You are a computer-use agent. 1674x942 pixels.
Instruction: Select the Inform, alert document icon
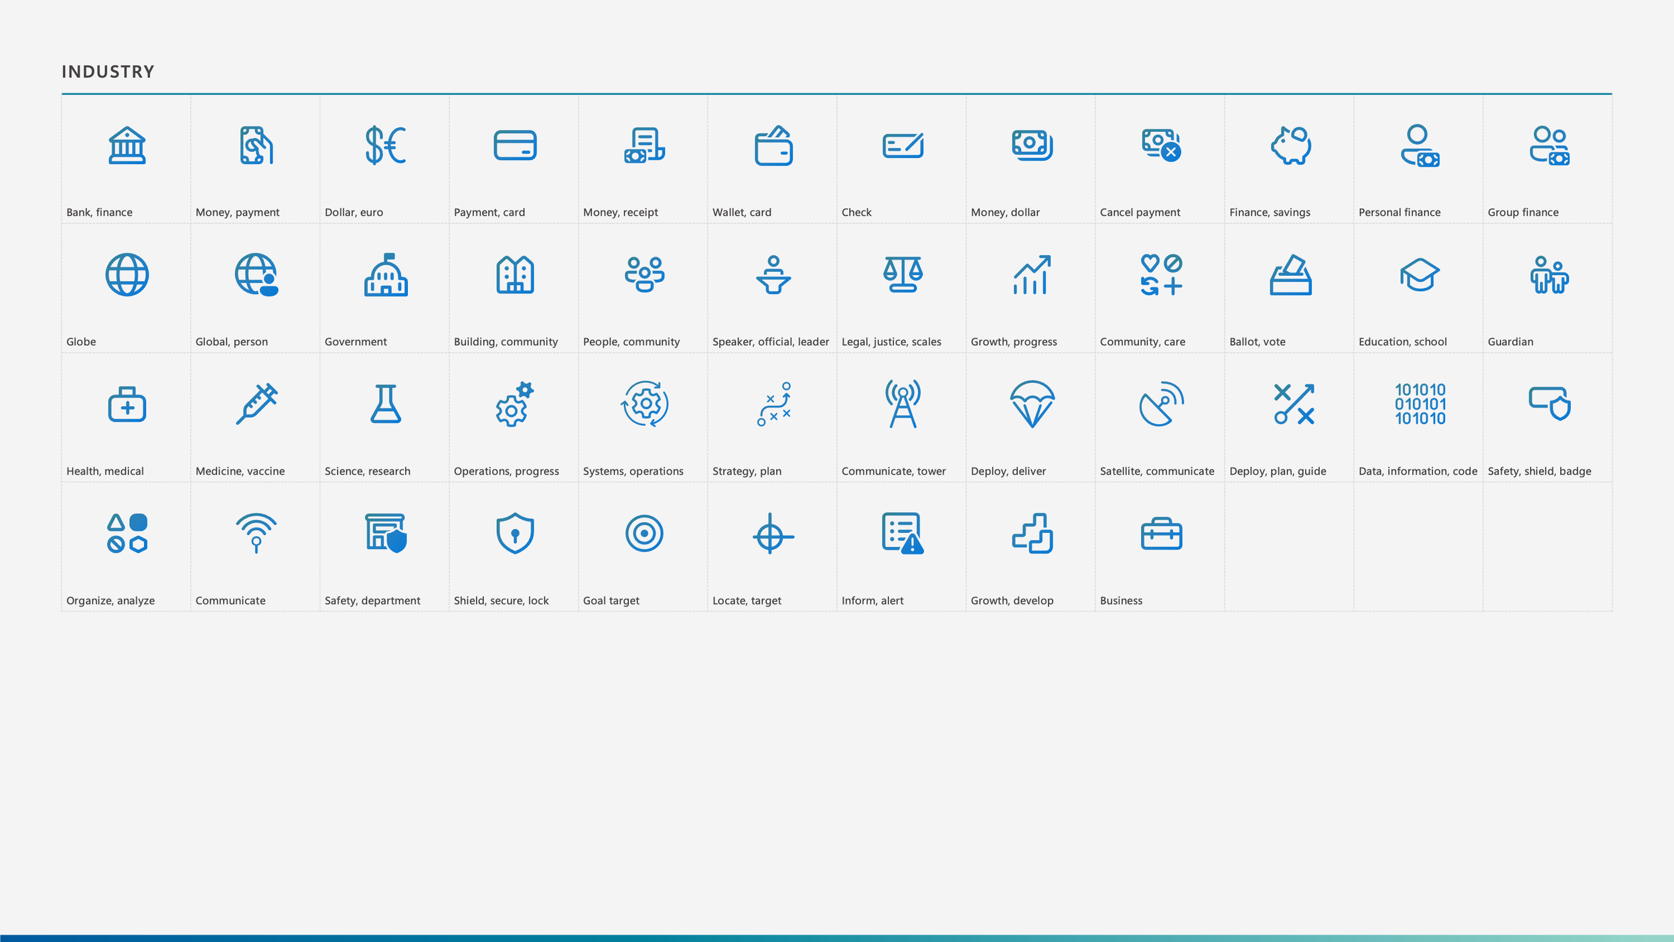tap(903, 534)
